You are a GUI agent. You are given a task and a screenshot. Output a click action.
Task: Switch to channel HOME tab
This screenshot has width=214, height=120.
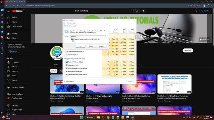click(x=56, y=65)
